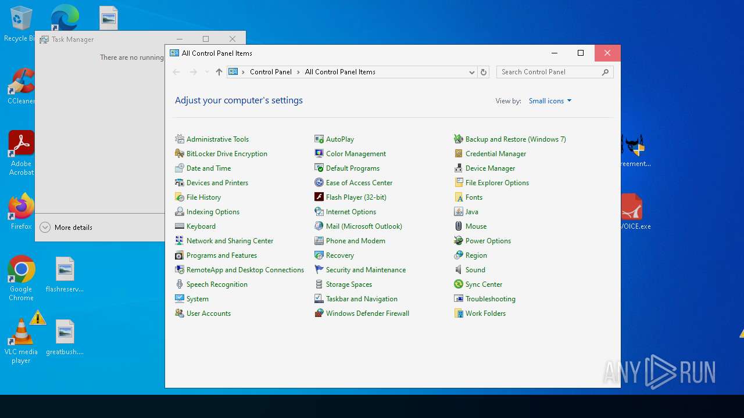This screenshot has height=418, width=744.
Task: Open the Flash Player (32-bit) icon
Action: (319, 197)
